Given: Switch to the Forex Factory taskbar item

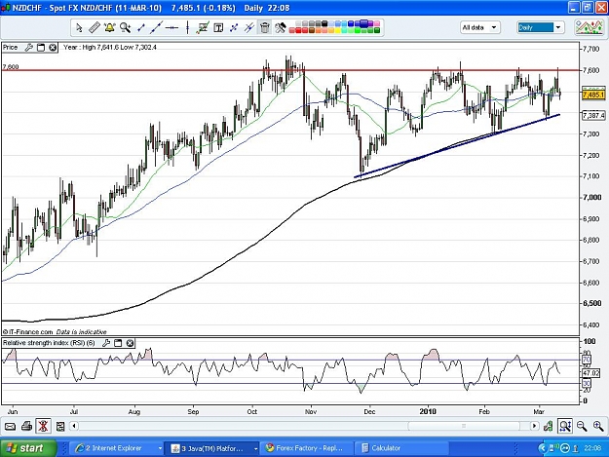Looking at the screenshot, I should coord(307,448).
